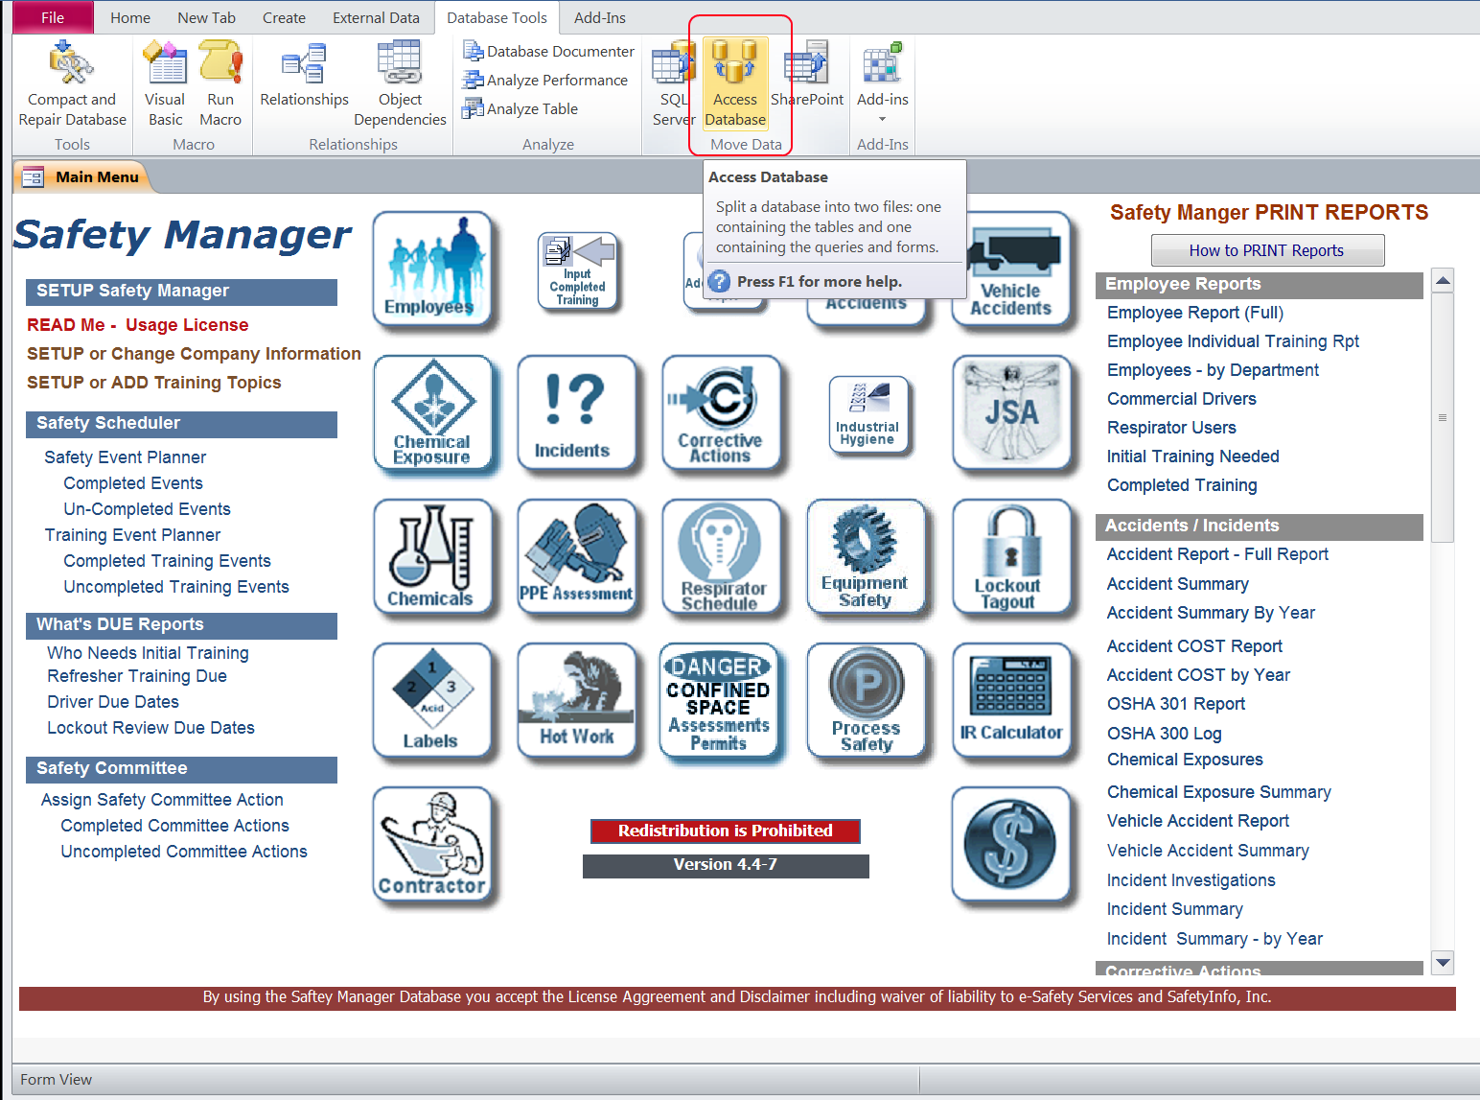Open OSHA 301 Report
This screenshot has width=1480, height=1100.
pyautogui.click(x=1176, y=704)
